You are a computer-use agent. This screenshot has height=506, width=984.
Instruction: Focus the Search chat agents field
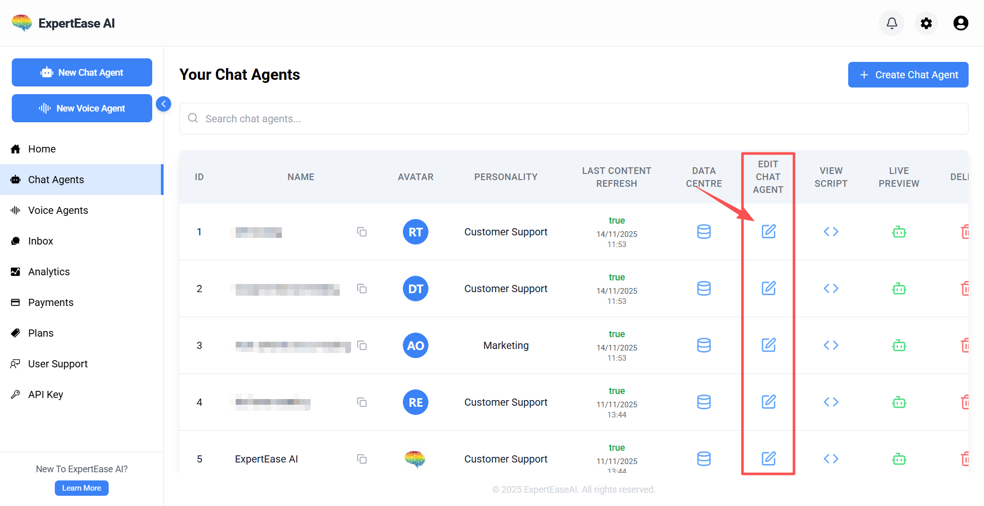point(574,119)
